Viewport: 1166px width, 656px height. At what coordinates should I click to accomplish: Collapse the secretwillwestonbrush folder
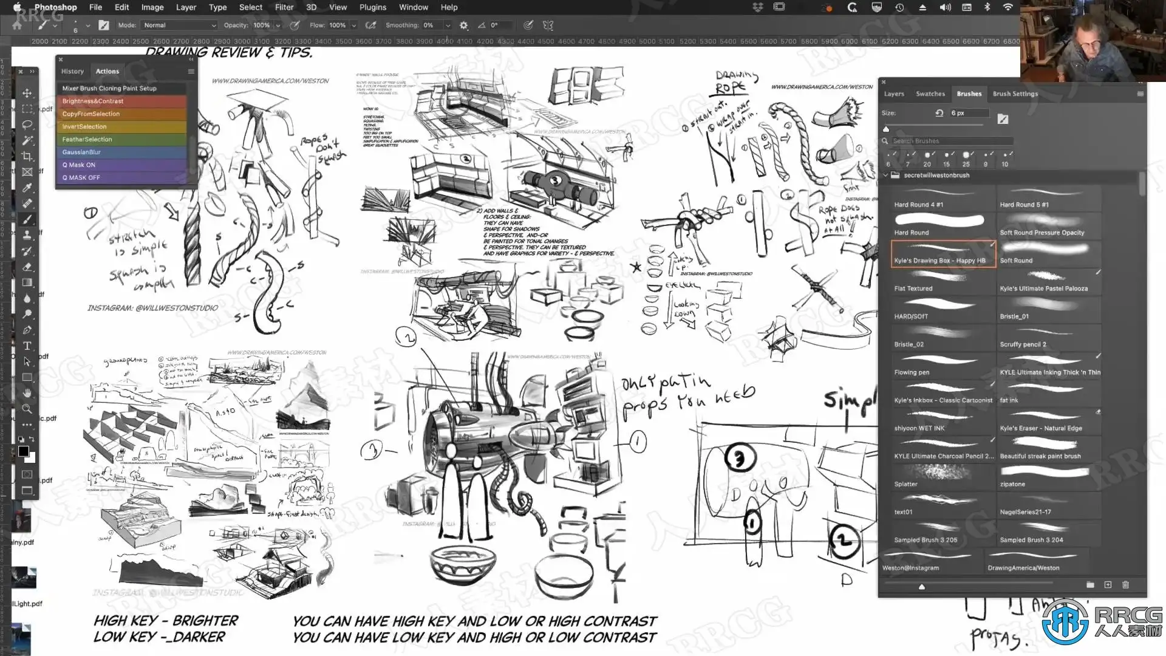tap(885, 175)
